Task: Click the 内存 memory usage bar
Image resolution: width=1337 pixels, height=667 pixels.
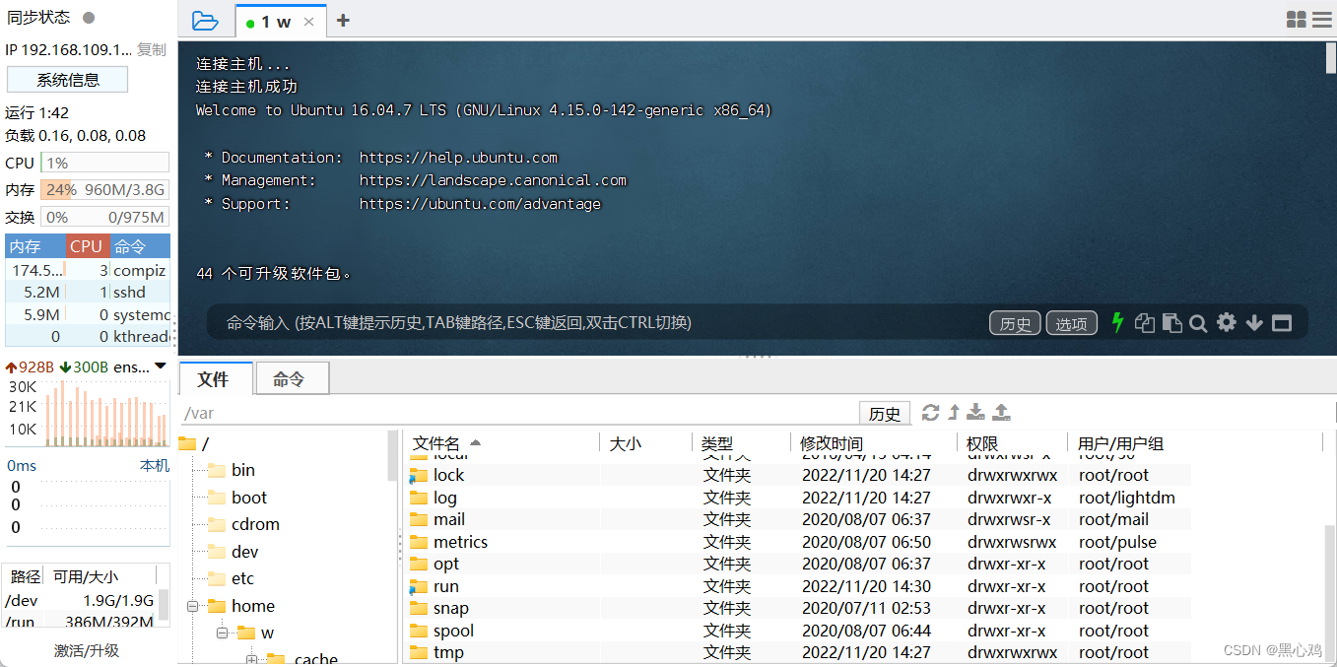Action: click(105, 190)
